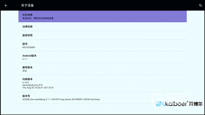Select the 关于设备 page title
Viewport: 205px width, 115px height.
pyautogui.click(x=27, y=5)
